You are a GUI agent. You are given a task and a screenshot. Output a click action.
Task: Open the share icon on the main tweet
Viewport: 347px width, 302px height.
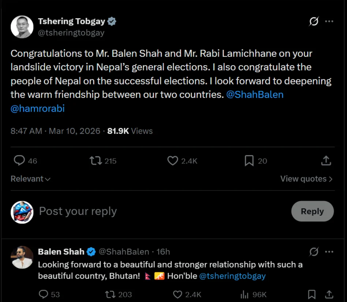(x=326, y=161)
